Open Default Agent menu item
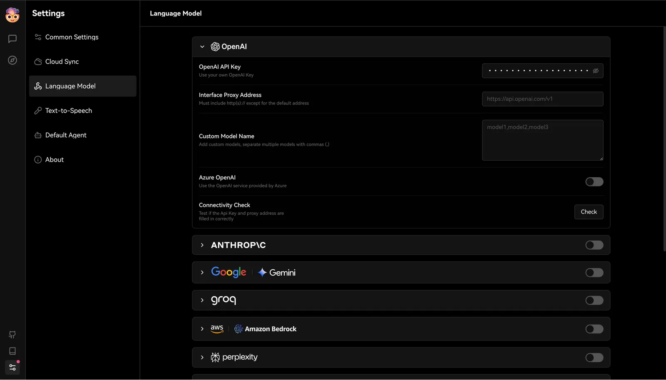The width and height of the screenshot is (666, 380). pyautogui.click(x=83, y=135)
